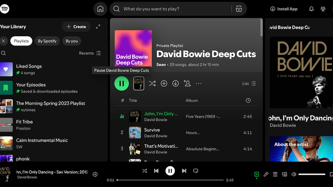Viewport: 333px width, 187px height.
Task: Adjust the volume slider
Action: [x=312, y=174]
